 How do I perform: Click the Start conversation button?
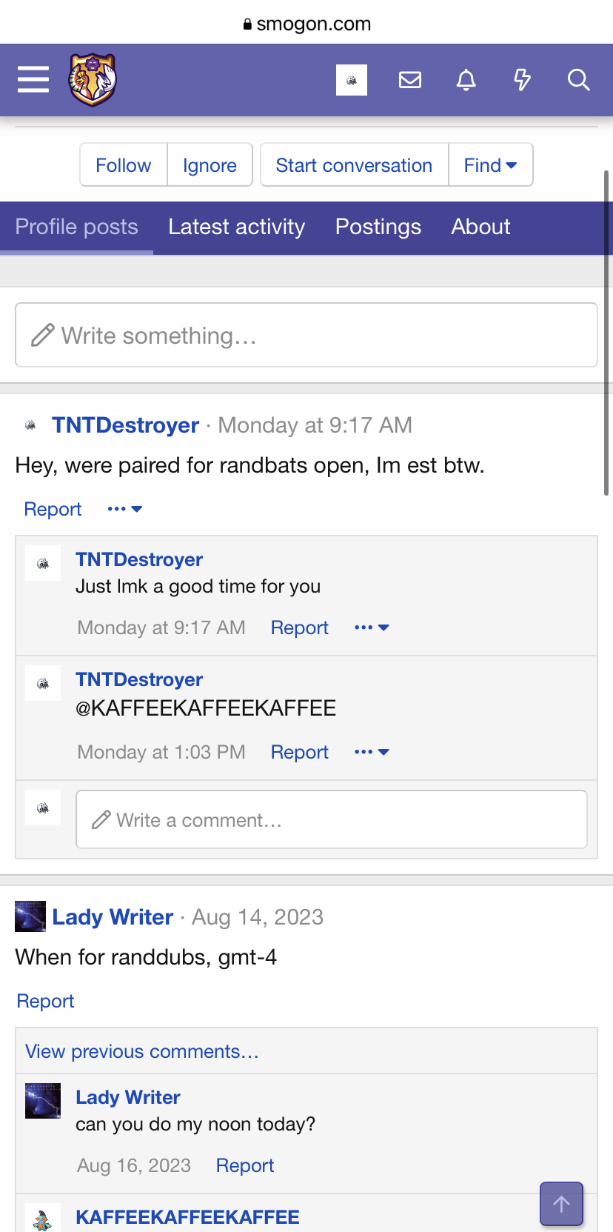coord(354,165)
